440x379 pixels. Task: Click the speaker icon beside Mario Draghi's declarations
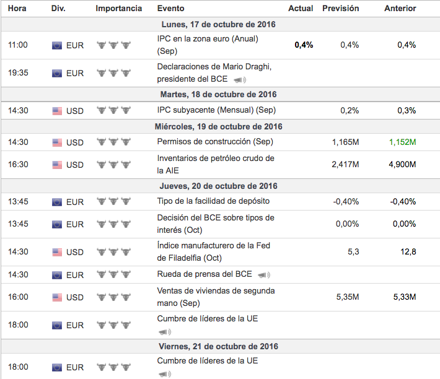point(239,80)
